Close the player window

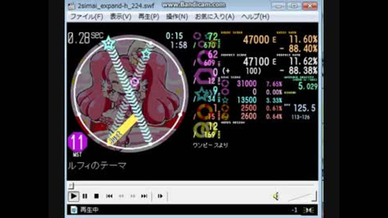(x=310, y=6)
